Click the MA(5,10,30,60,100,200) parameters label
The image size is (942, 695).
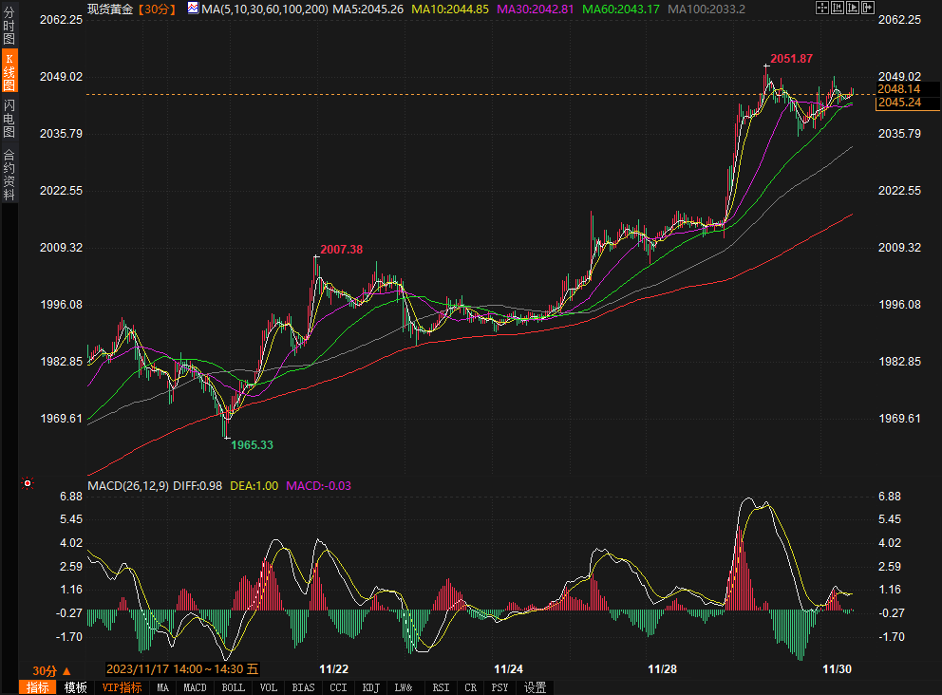[x=265, y=9]
